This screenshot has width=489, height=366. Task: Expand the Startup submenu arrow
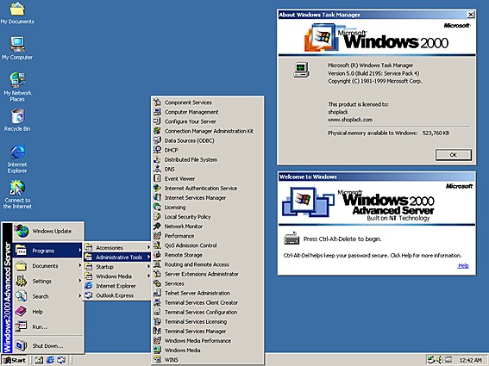coord(148,267)
